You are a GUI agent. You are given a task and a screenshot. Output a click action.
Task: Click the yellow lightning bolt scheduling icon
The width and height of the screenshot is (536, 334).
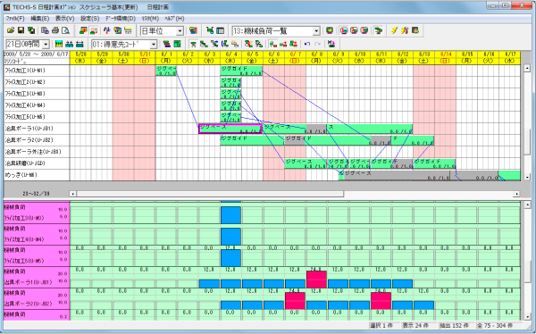pos(394,30)
